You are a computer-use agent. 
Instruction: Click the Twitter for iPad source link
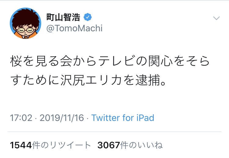click(123, 118)
